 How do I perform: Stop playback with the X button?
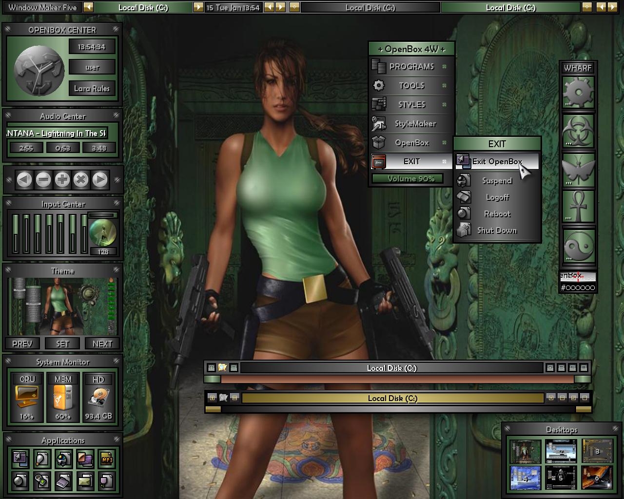tap(81, 180)
